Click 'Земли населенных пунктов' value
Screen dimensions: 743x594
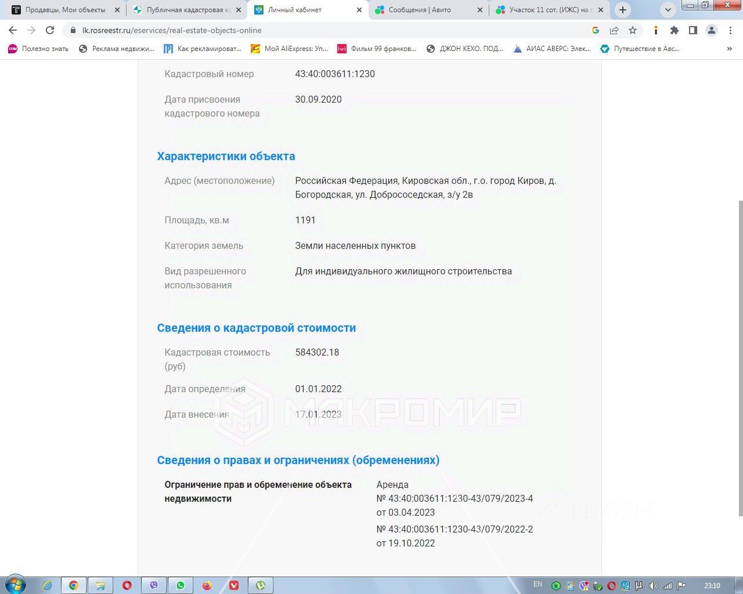[355, 245]
